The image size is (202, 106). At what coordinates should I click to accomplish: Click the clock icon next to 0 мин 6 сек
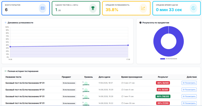[122, 90]
